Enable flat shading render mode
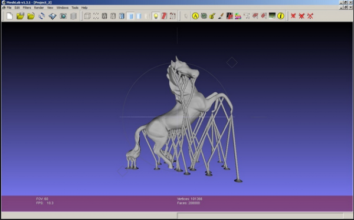Image resolution: width=354 pixels, height=220 pixels. pos(130,16)
